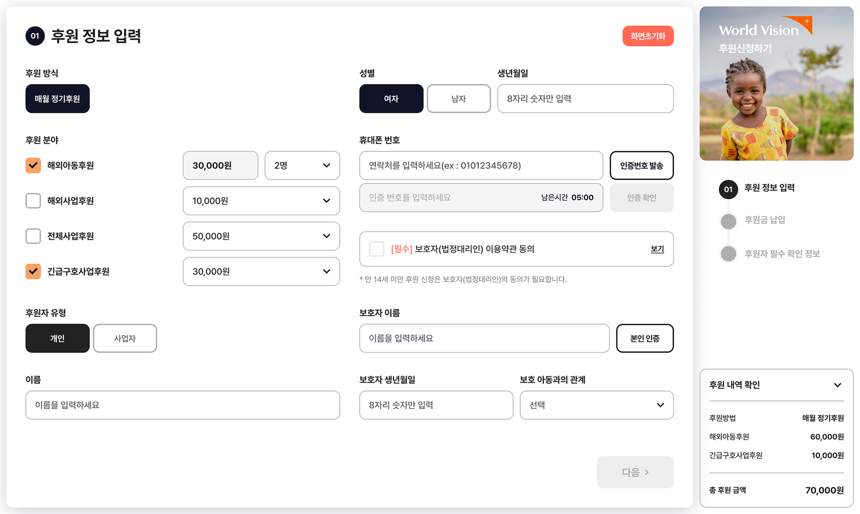Open the 30,000원 amount dropdown for 긴급구호사업후원
Screen dimensions: 860x514
[261, 271]
